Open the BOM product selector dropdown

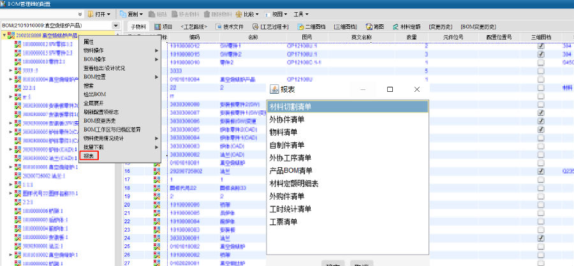click(115, 26)
